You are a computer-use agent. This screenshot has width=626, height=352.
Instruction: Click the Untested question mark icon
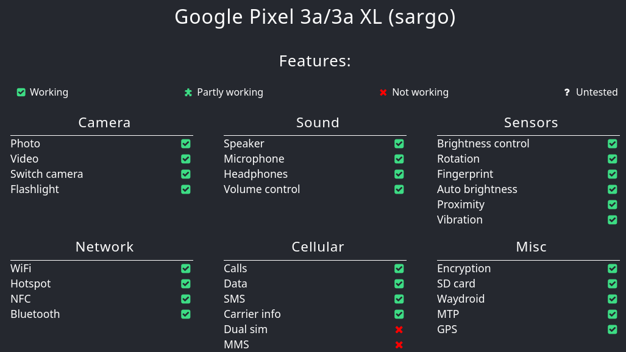click(567, 93)
